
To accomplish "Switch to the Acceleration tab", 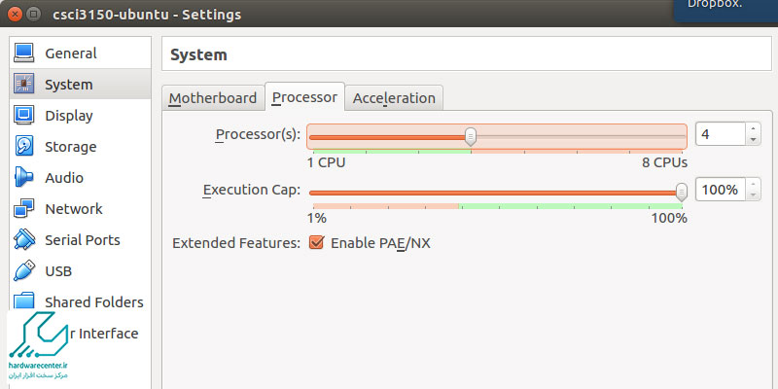I will [394, 98].
